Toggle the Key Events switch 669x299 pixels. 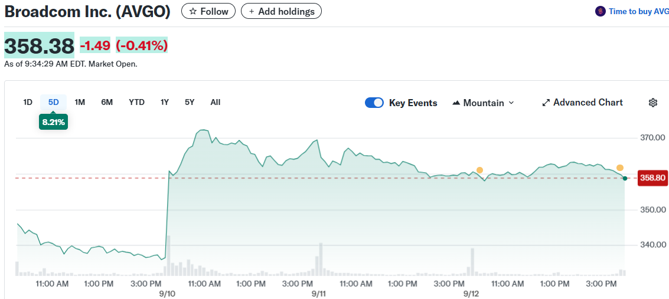[x=374, y=103]
